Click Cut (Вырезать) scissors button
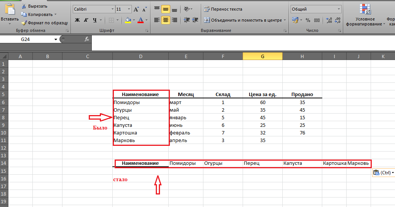This screenshot has width=395, height=207. 34,6
